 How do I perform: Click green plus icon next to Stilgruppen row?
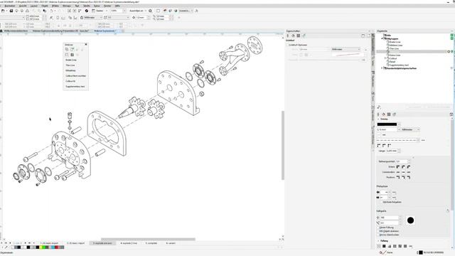(452, 38)
